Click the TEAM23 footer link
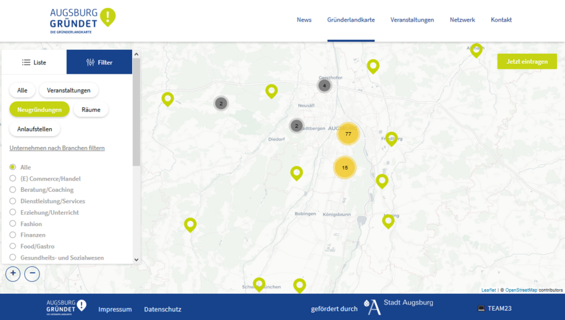Image resolution: width=565 pixels, height=320 pixels. pyautogui.click(x=495, y=308)
